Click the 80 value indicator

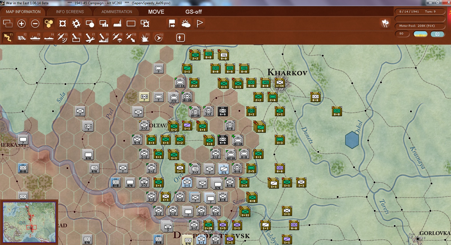coord(402,34)
